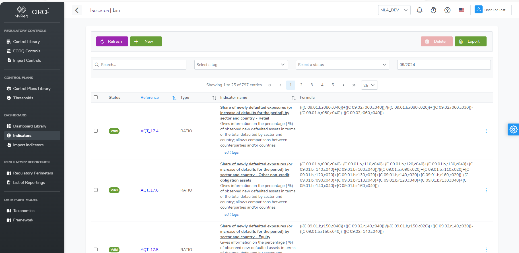Viewport: 519px width, 253px height.
Task: Go to page 4
Action: click(x=322, y=85)
